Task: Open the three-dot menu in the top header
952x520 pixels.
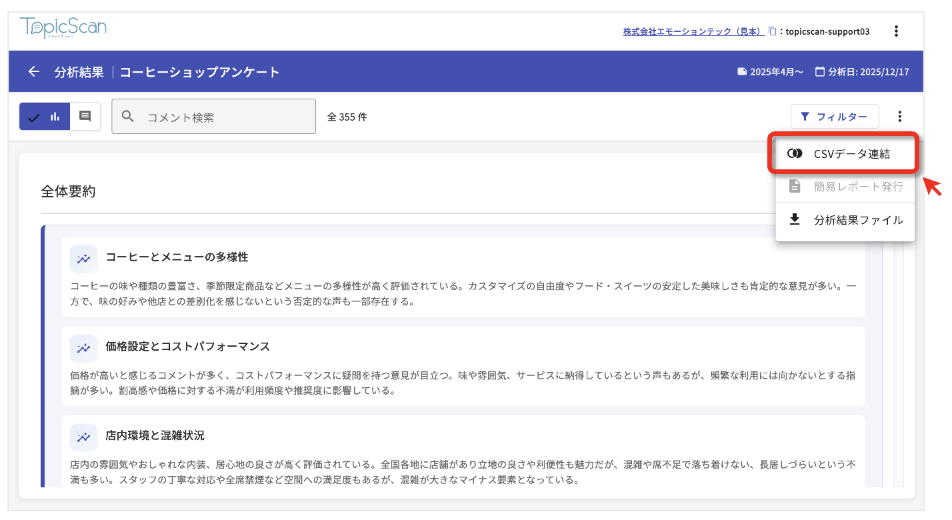Action: (897, 31)
